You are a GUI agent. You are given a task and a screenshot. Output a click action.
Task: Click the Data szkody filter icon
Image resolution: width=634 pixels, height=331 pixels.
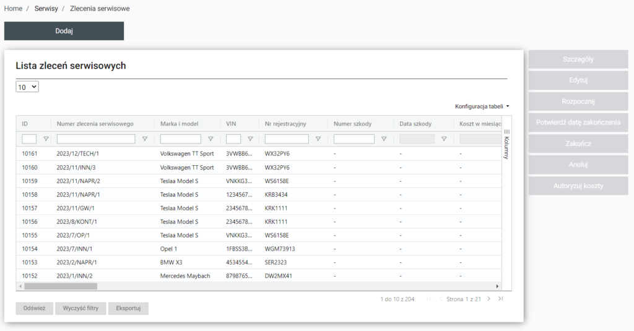pos(443,139)
